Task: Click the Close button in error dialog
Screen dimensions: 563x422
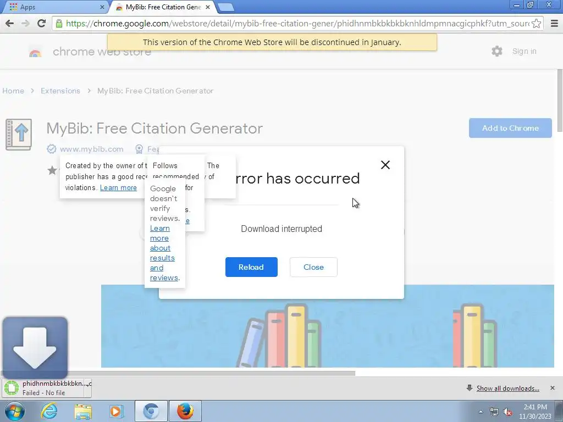Action: [x=313, y=267]
